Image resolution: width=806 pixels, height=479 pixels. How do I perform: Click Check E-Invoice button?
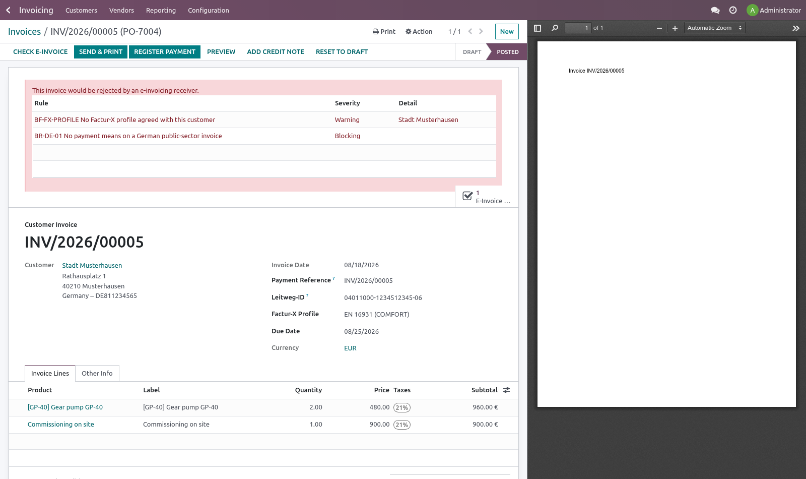pyautogui.click(x=40, y=52)
